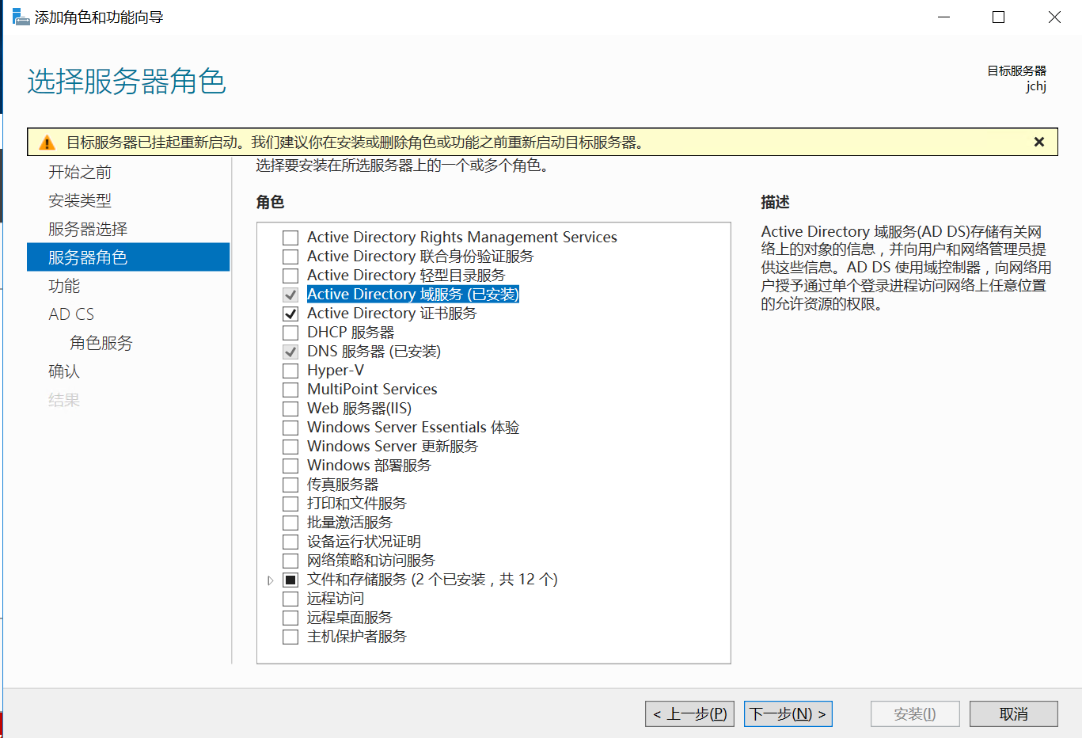
Task: Select the 主机保护者服务 role label
Action: click(x=357, y=637)
